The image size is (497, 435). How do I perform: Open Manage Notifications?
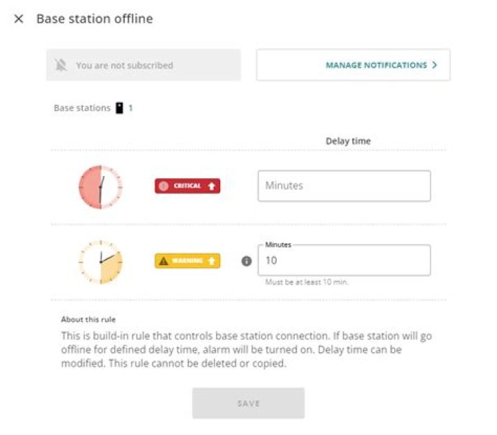[376, 66]
